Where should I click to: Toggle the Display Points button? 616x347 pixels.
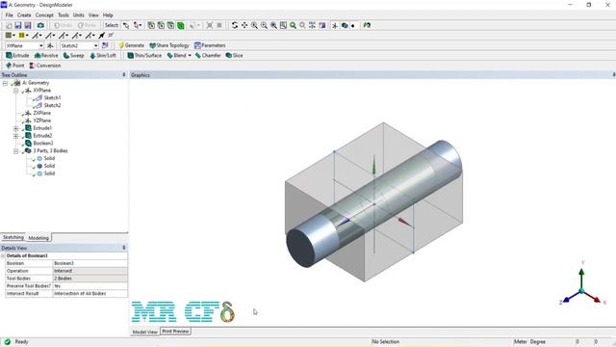353,25
